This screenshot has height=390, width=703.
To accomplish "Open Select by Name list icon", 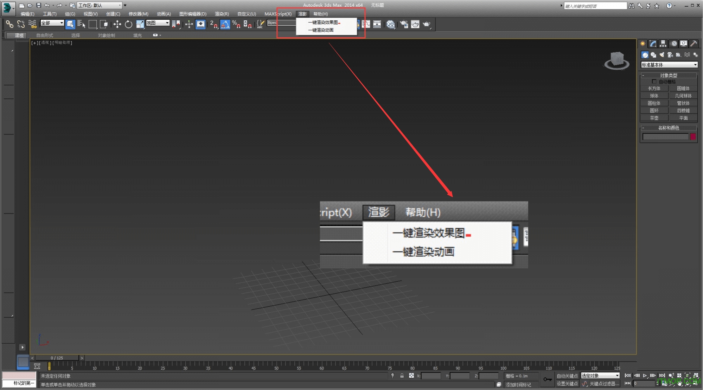I will (81, 24).
